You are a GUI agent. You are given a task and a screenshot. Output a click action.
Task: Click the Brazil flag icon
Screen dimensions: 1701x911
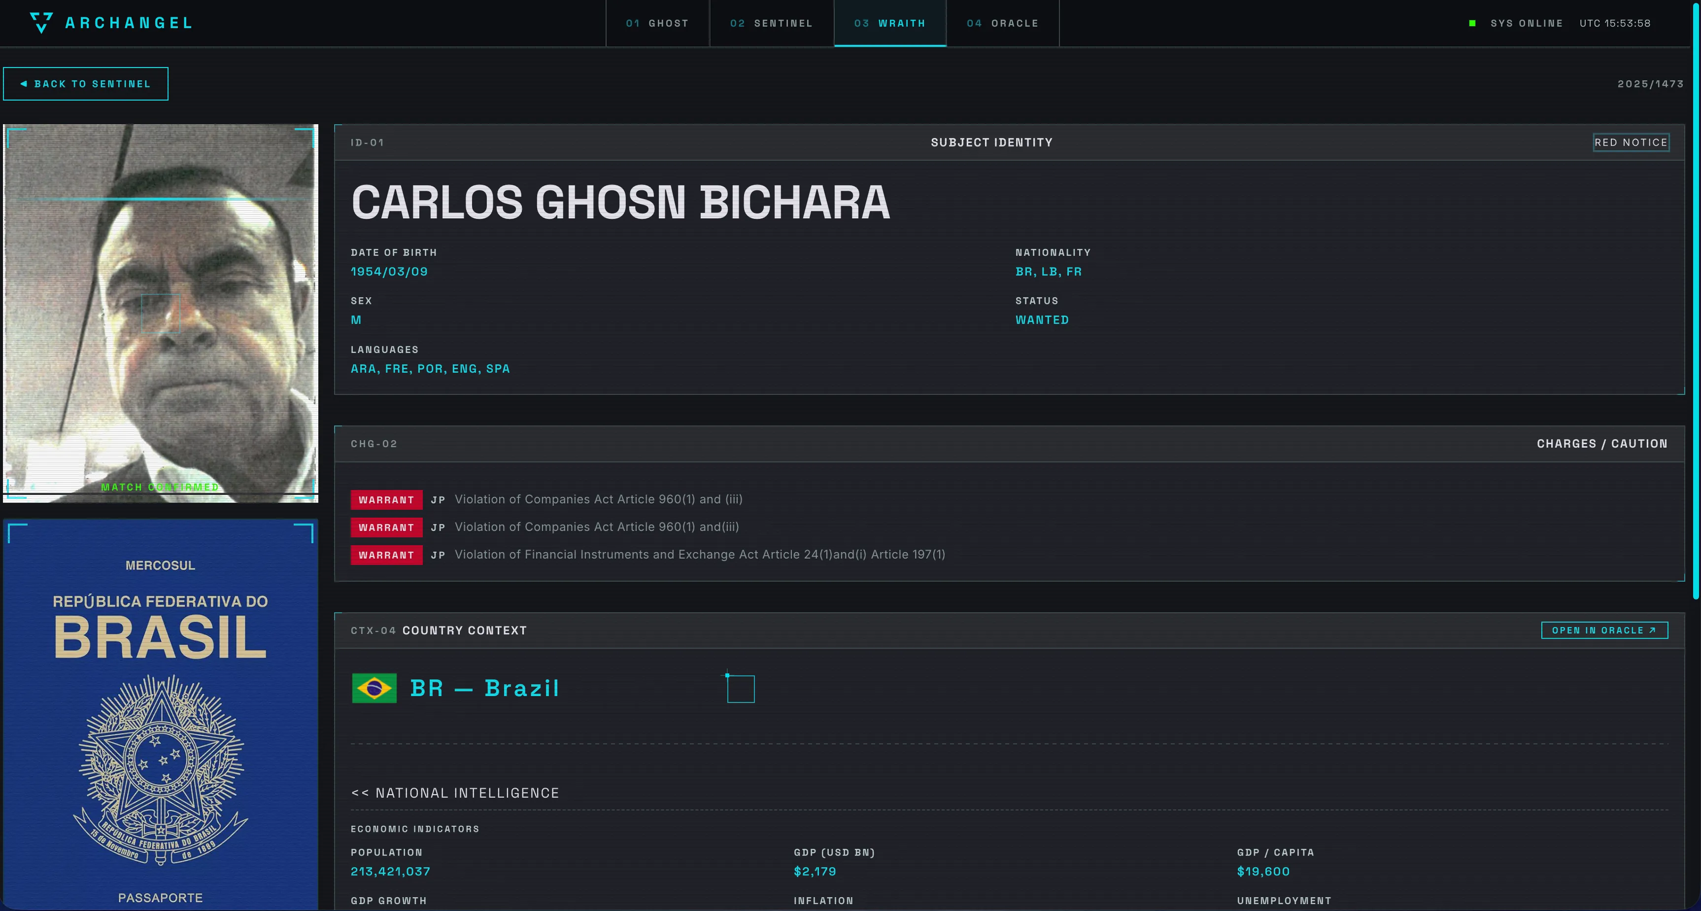(374, 688)
